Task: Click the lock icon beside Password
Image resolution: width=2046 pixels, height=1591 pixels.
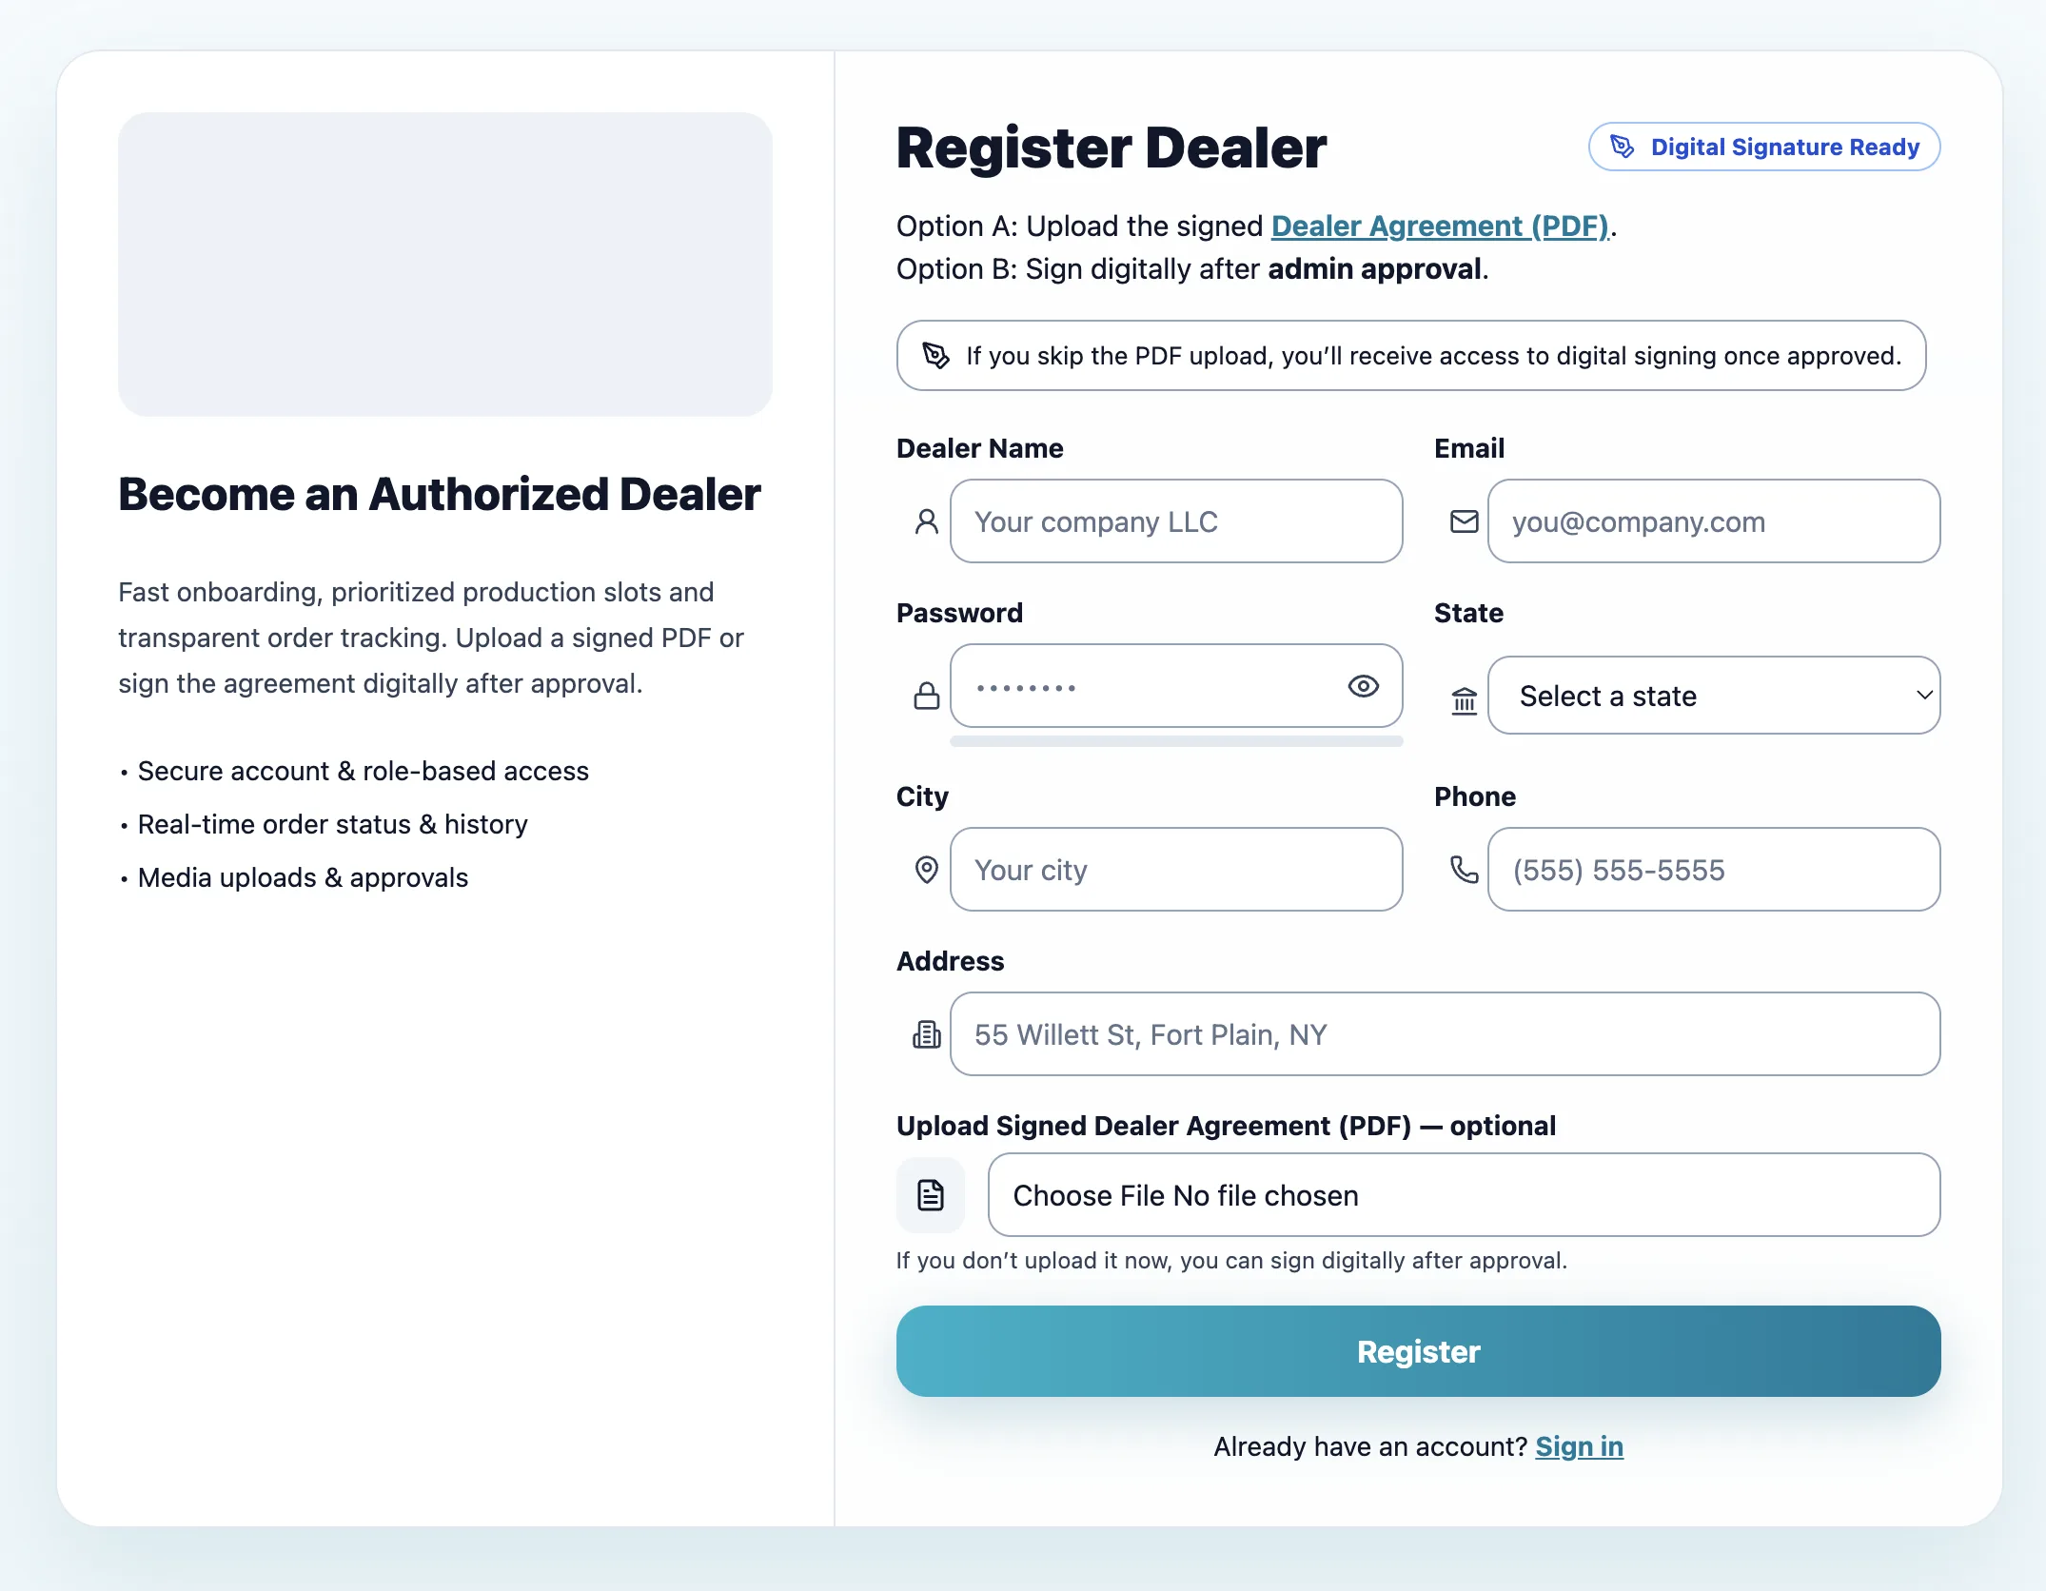Action: pos(925,686)
